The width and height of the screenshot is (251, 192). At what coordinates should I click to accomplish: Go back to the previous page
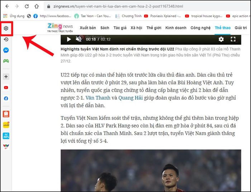coord(7,6)
